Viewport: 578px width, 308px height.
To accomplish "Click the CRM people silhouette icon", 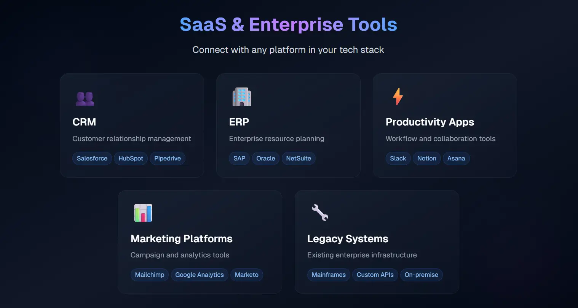I will (85, 98).
